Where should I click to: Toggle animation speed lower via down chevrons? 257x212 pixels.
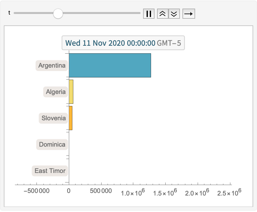[174, 14]
